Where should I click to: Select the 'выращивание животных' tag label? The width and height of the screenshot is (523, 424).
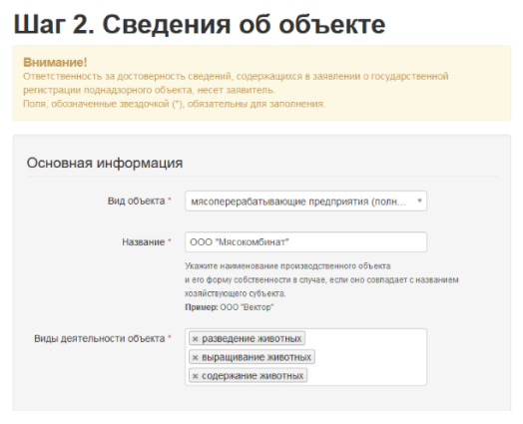click(257, 357)
